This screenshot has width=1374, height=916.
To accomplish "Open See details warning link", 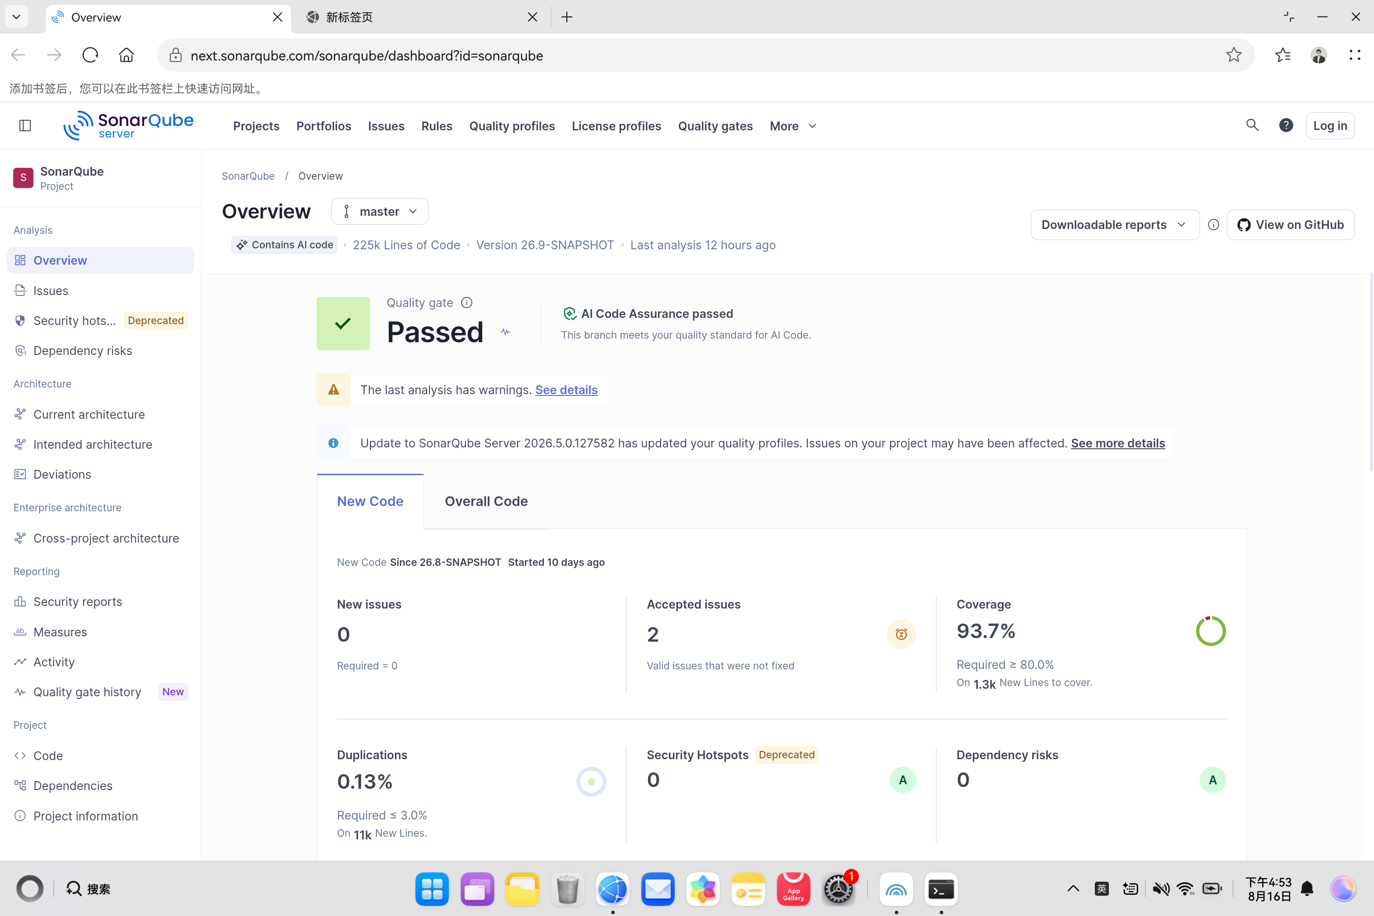I will point(566,390).
